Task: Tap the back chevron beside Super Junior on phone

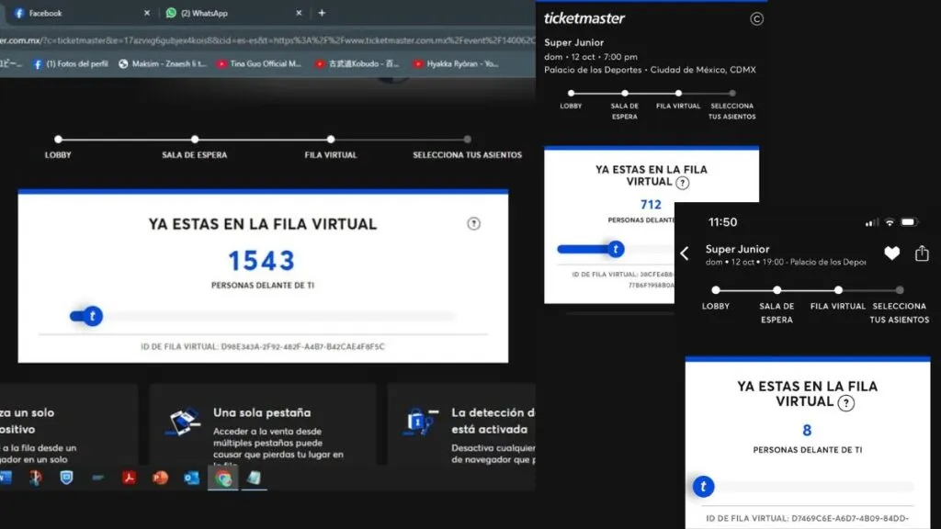Action: 685,253
